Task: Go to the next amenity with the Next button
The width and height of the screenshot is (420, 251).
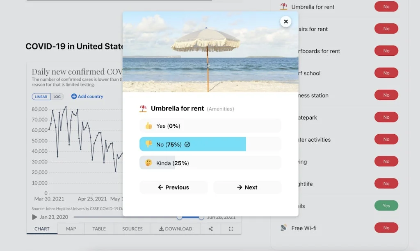Action: [x=247, y=187]
